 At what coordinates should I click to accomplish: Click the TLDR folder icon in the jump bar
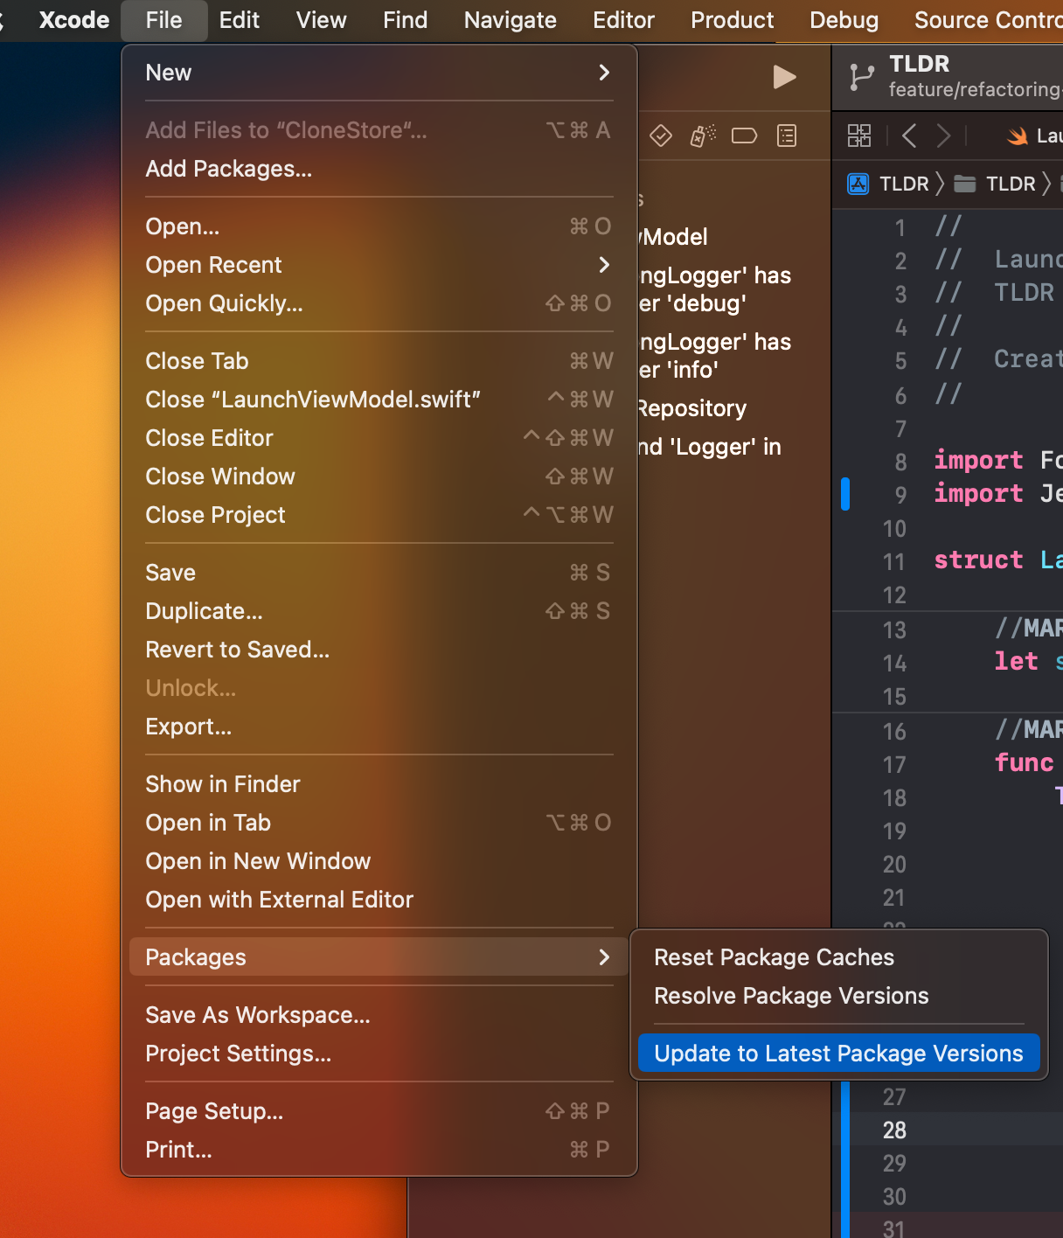point(965,184)
